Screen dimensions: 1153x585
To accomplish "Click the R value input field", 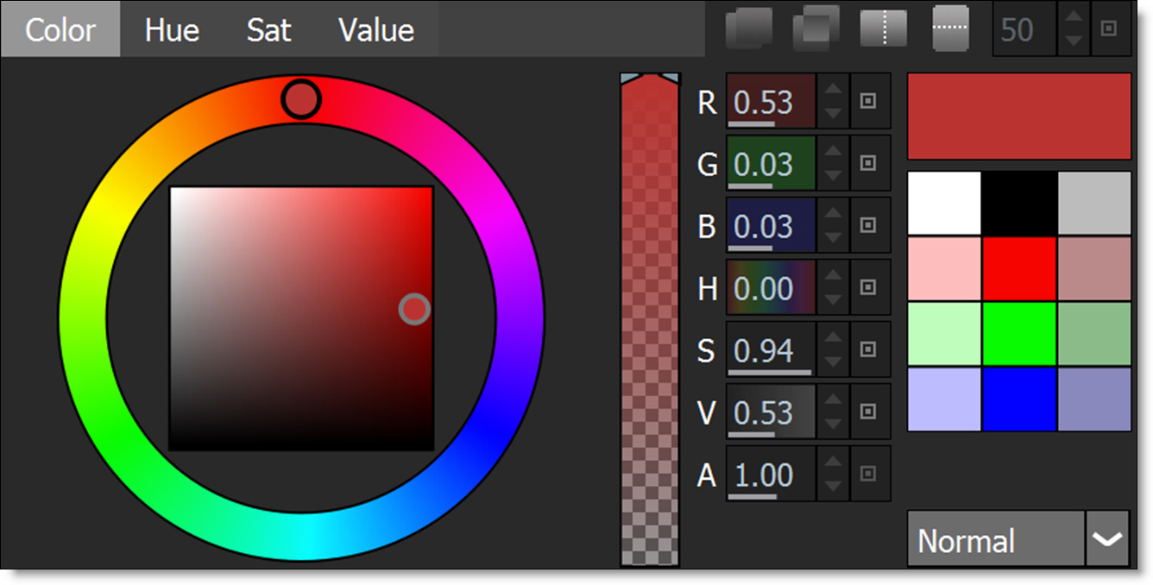I will (771, 102).
